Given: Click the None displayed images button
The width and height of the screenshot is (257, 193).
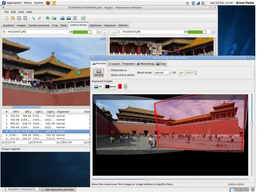Looking at the screenshot, I should click(x=111, y=86).
